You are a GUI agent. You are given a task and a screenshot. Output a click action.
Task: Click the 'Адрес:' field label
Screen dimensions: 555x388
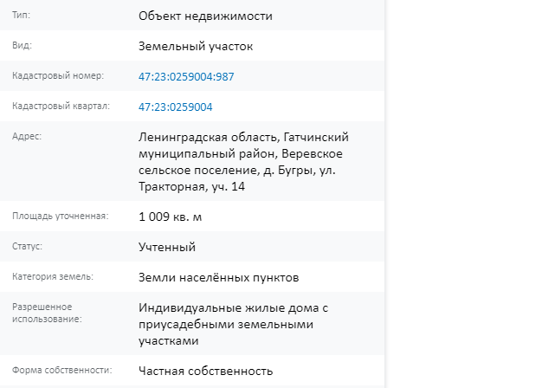tap(27, 136)
